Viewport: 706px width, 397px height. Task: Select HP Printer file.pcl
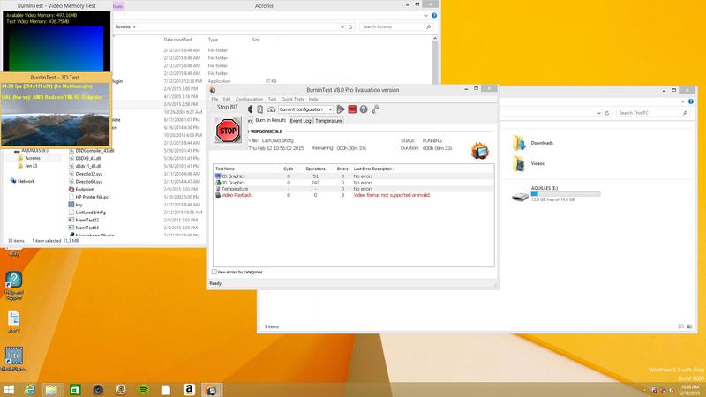click(93, 197)
